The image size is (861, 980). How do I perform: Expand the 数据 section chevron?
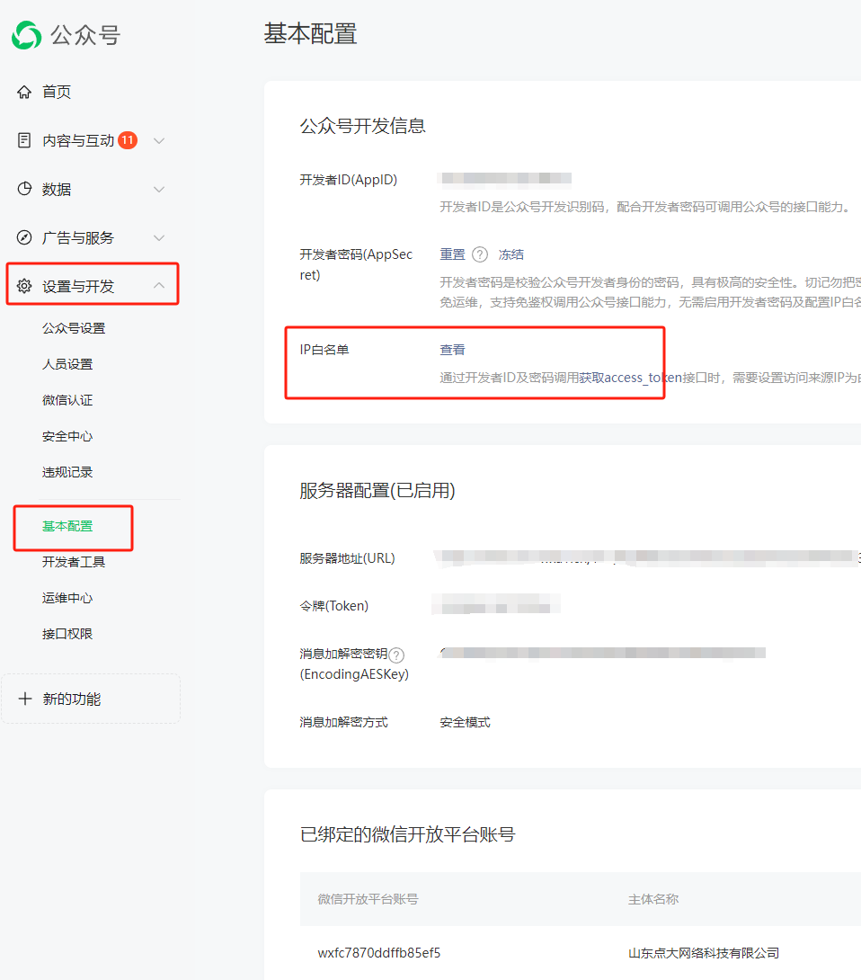(159, 189)
